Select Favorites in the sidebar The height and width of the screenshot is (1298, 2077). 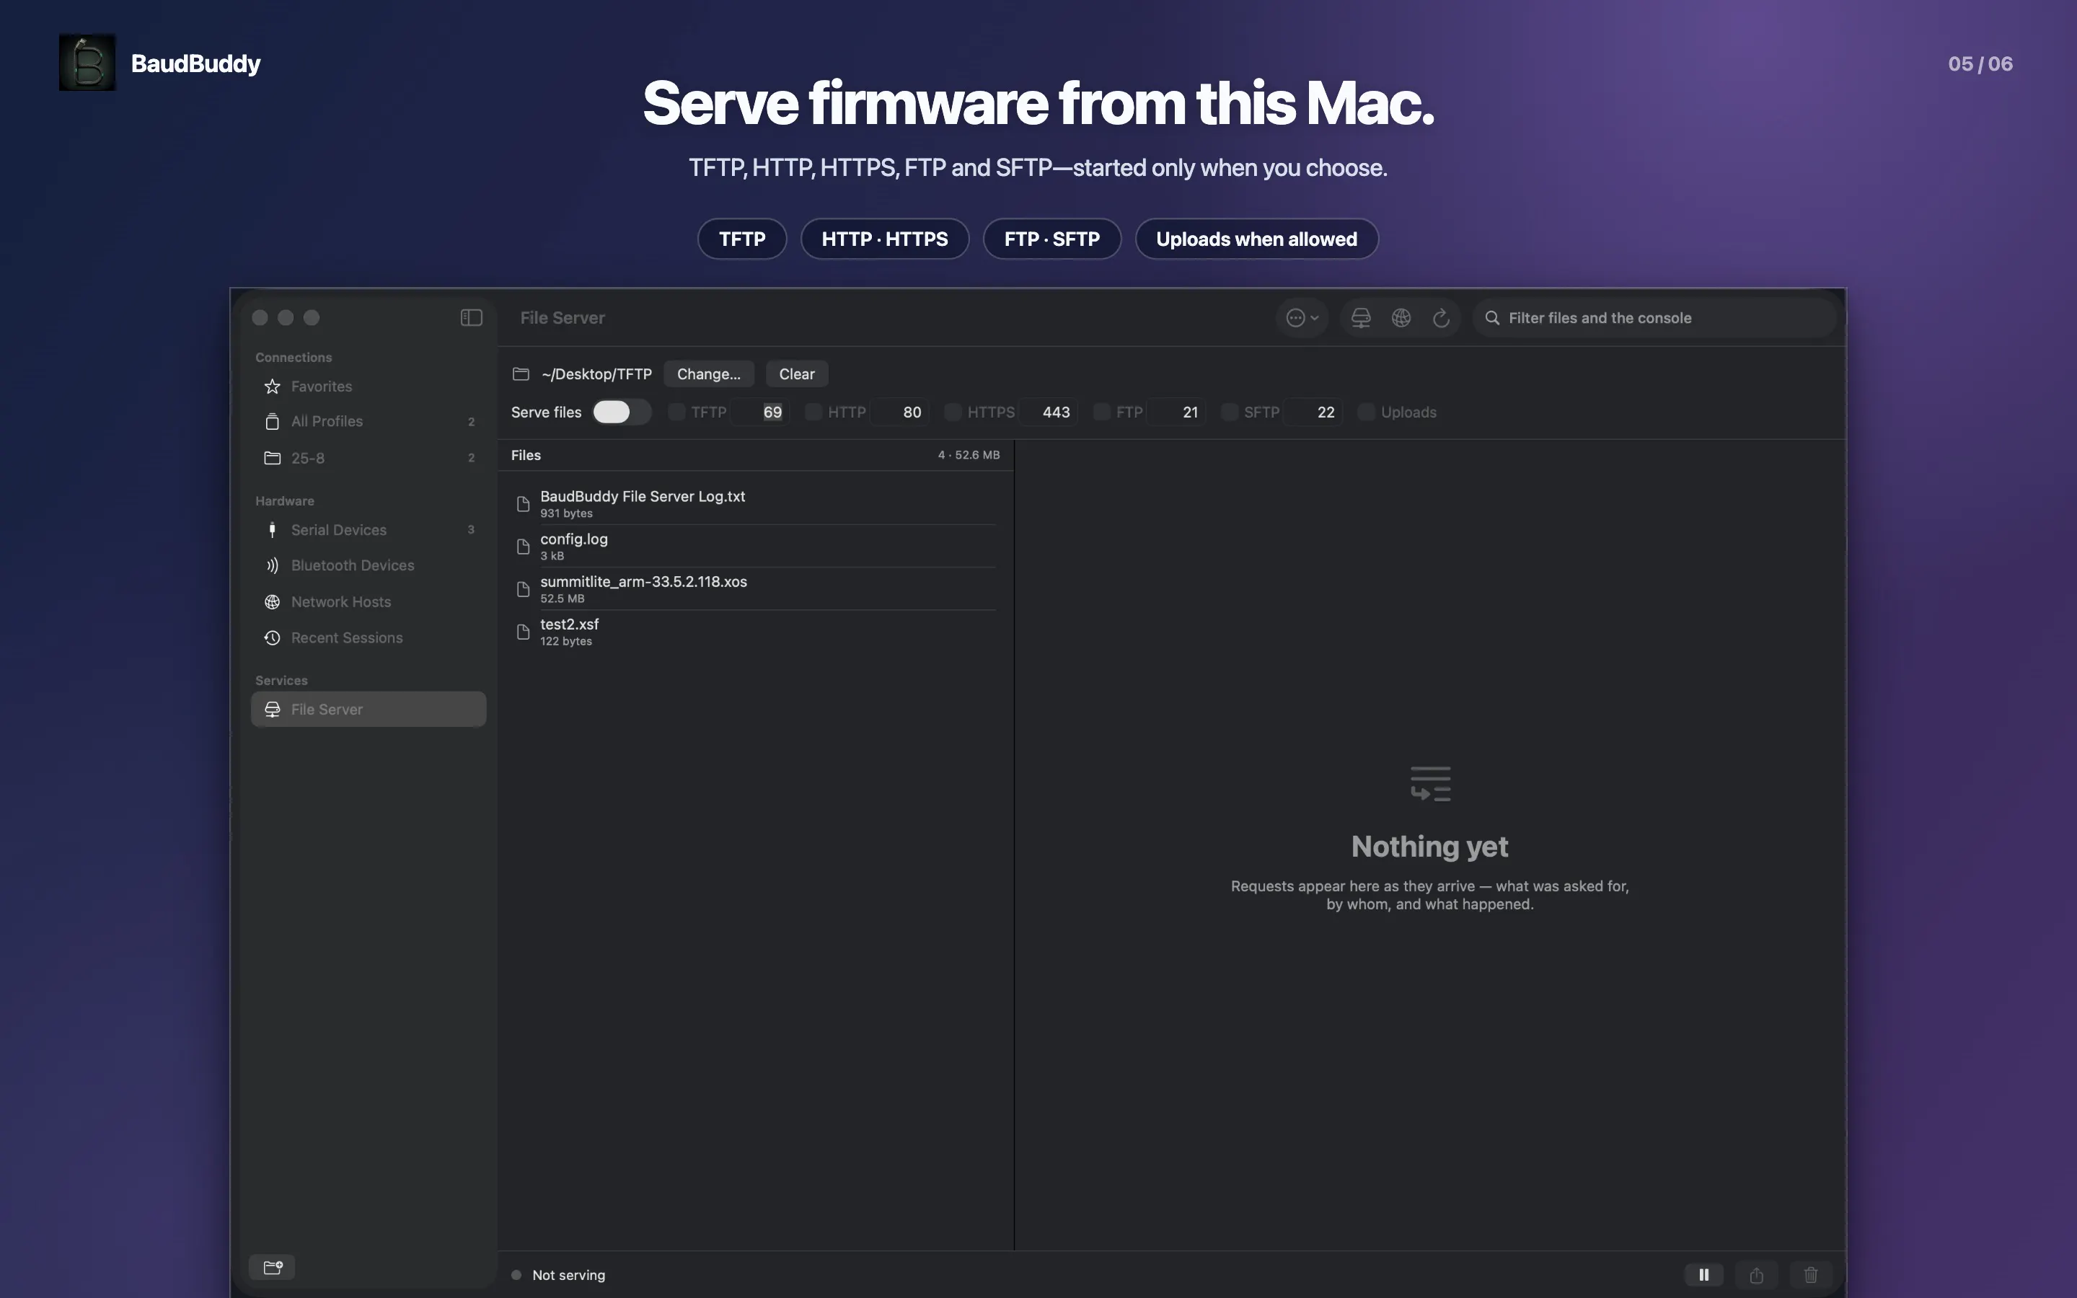[x=369, y=387]
